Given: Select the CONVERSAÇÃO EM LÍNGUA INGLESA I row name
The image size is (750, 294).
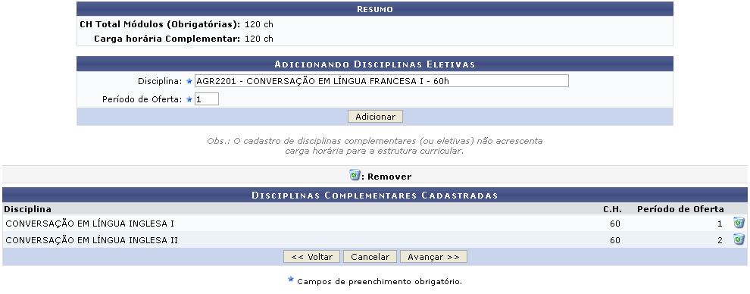Looking at the screenshot, I should click(x=90, y=224).
